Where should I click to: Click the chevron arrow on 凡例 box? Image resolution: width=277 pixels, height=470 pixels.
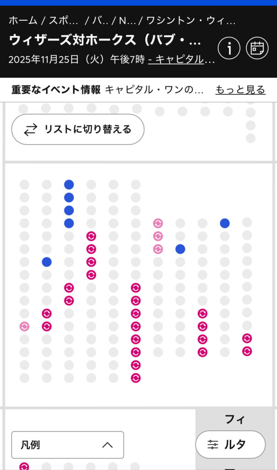107,444
